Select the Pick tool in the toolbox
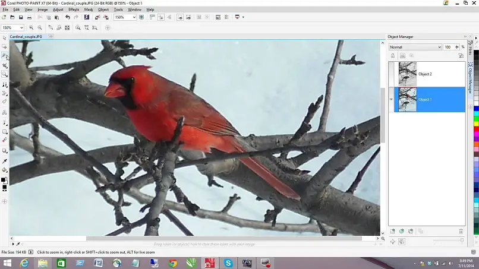Image resolution: width=479 pixels, height=269 pixels. coord(5,38)
